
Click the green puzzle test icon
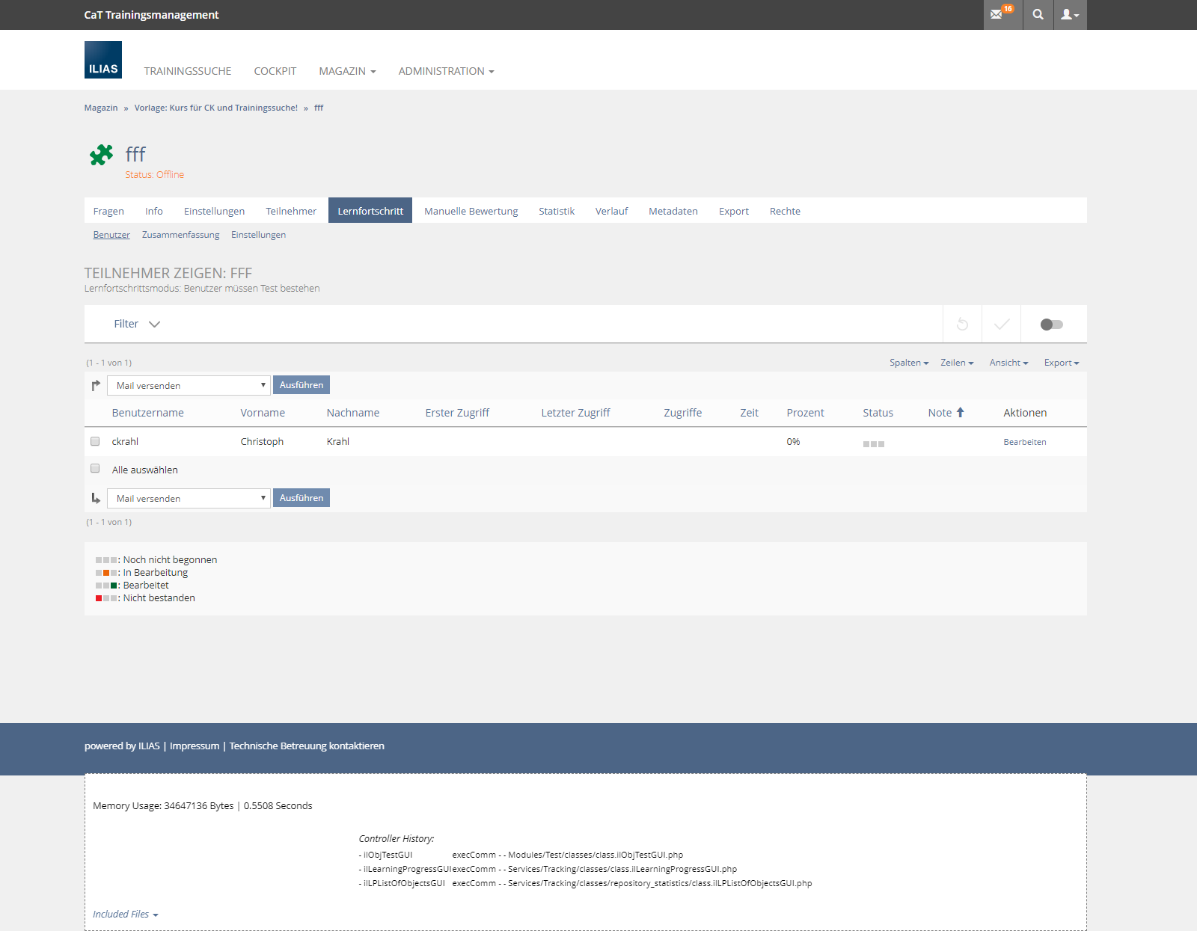(x=101, y=155)
